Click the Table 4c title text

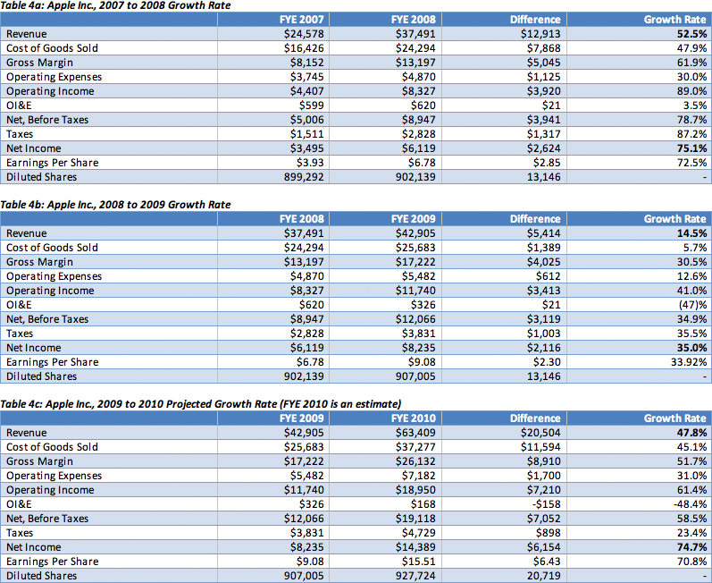(201, 404)
